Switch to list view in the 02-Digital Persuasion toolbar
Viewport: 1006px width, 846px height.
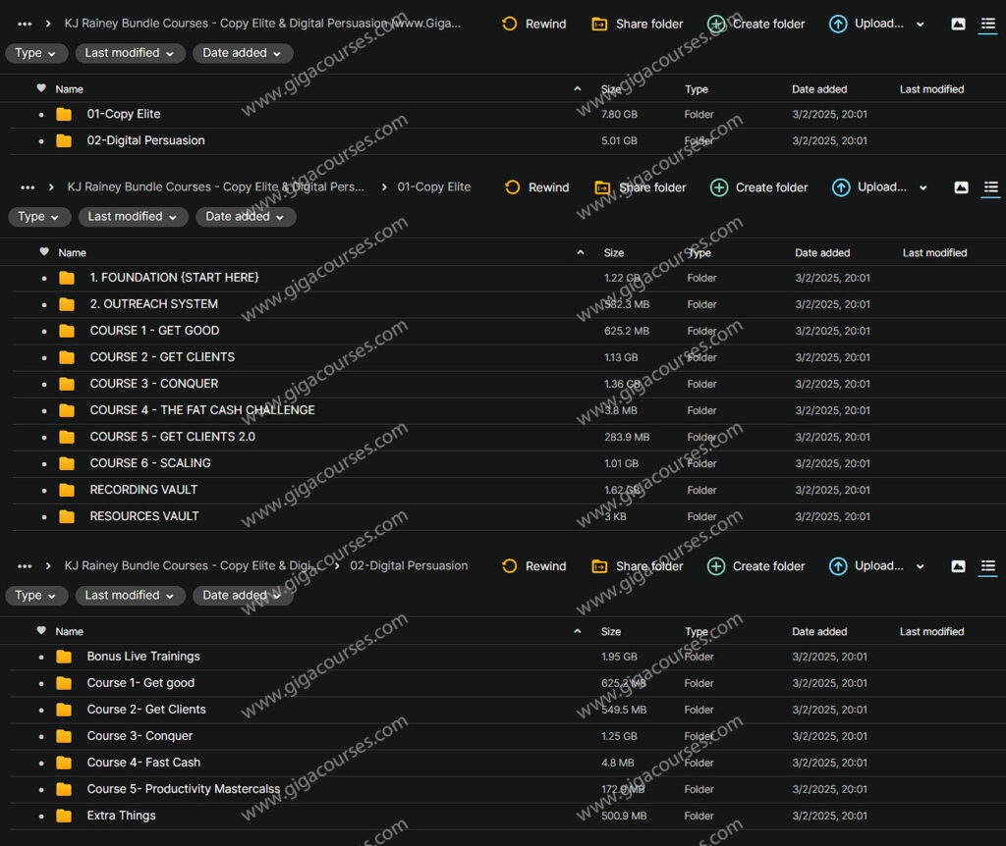pyautogui.click(x=987, y=566)
